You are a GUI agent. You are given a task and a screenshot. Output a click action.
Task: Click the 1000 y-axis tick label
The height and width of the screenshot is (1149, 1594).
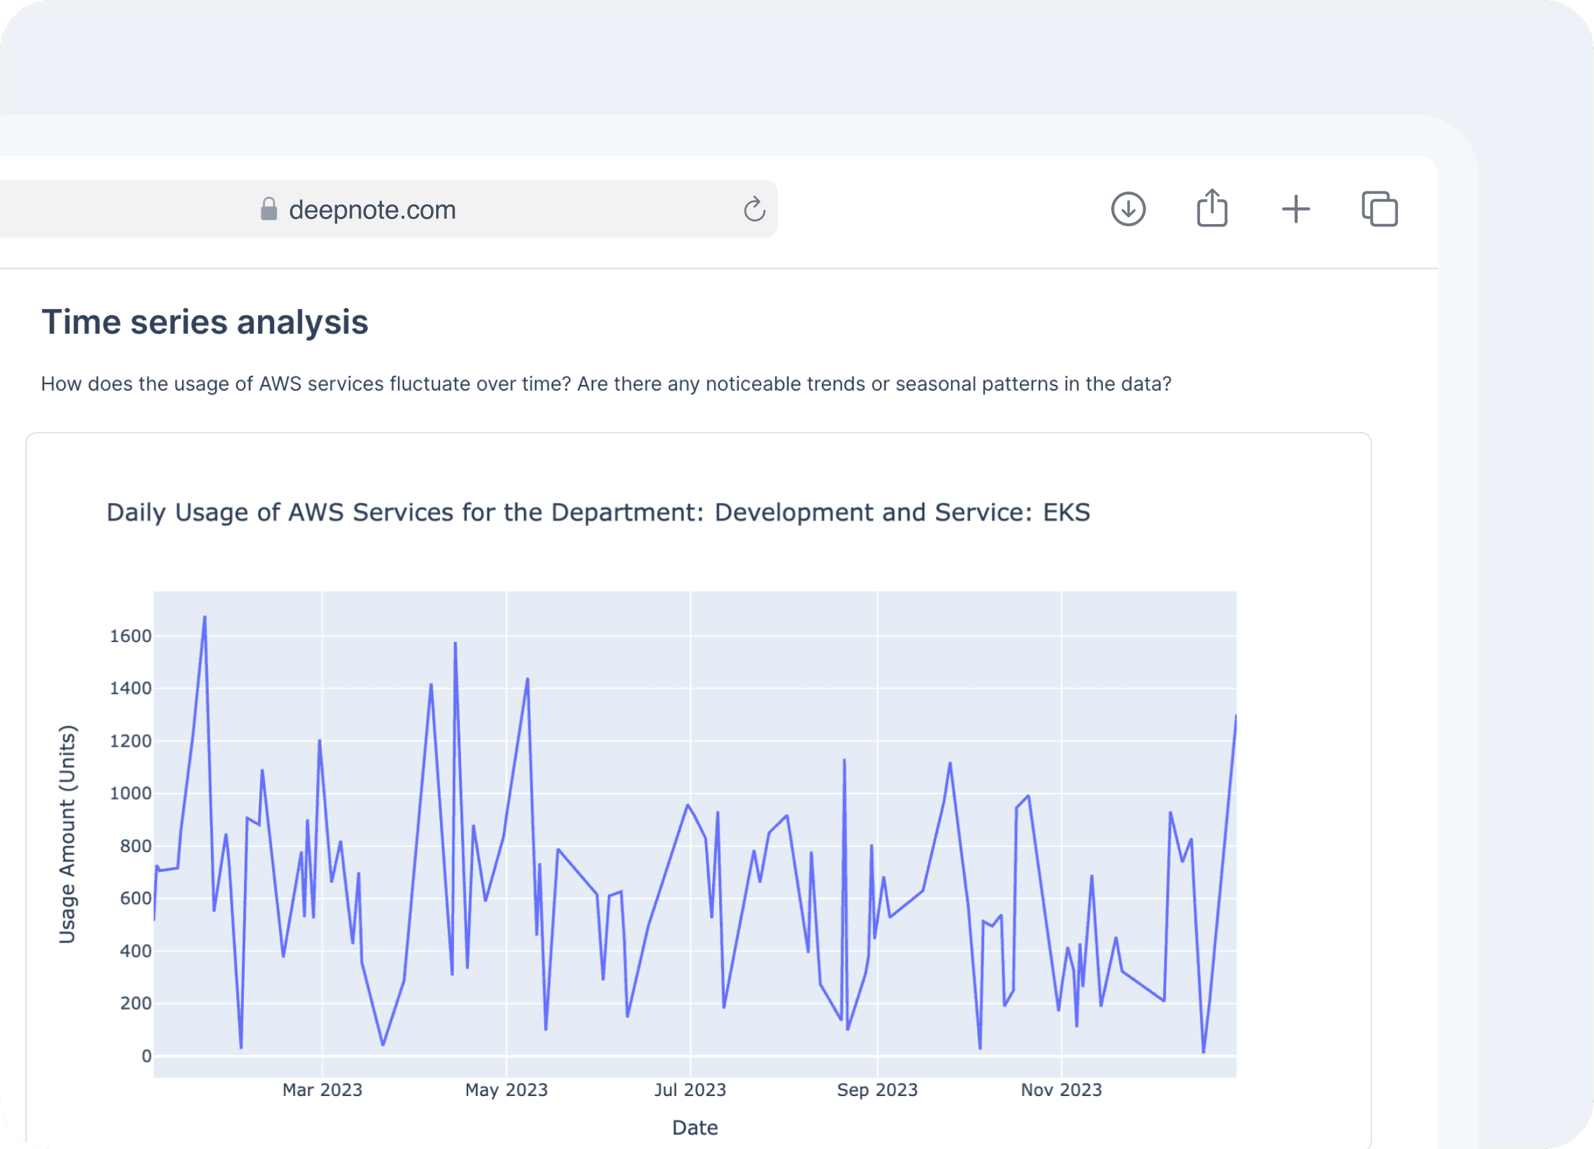coord(131,793)
